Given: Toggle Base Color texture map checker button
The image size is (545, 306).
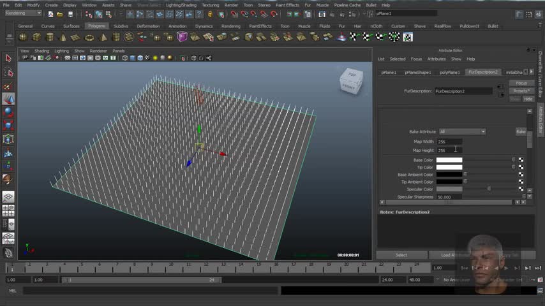Looking at the screenshot, I should coord(521,160).
